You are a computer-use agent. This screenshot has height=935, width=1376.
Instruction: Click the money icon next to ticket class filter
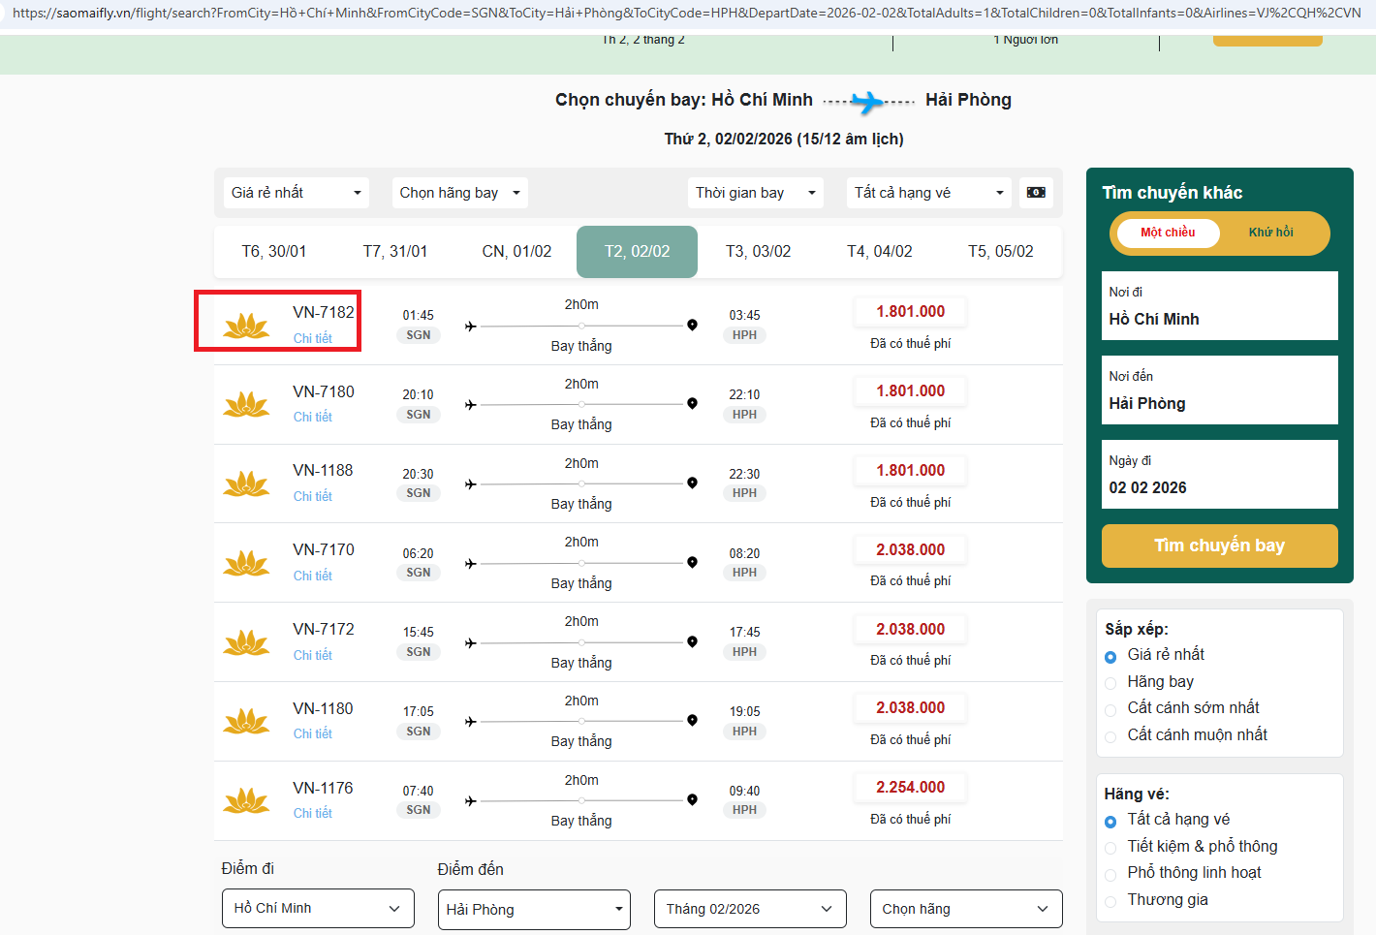pyautogui.click(x=1036, y=192)
